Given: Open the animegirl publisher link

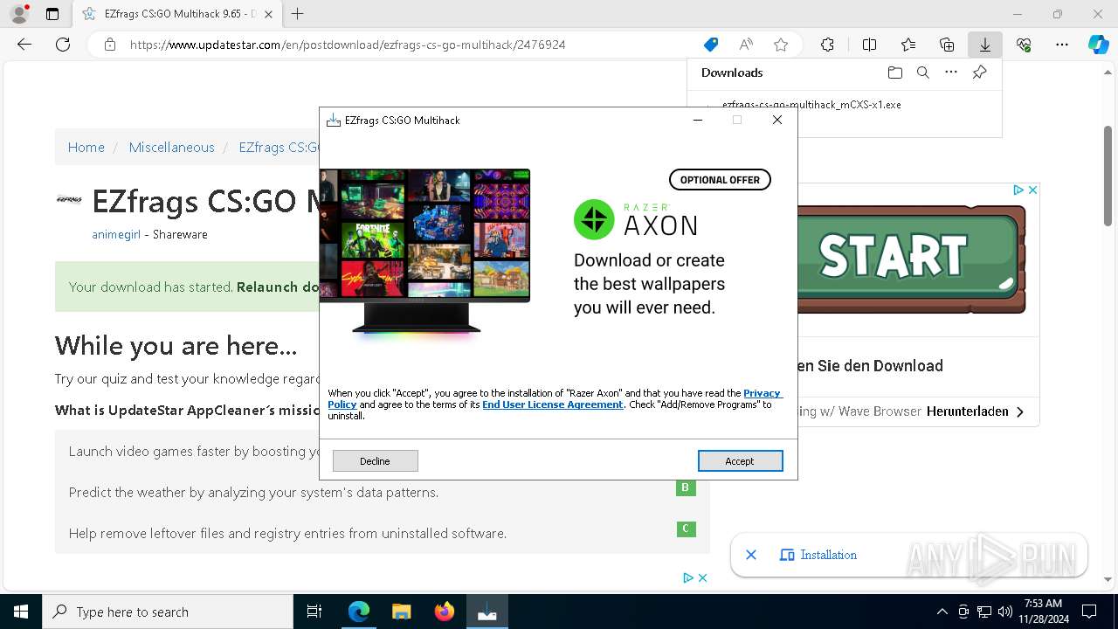Looking at the screenshot, I should [116, 235].
